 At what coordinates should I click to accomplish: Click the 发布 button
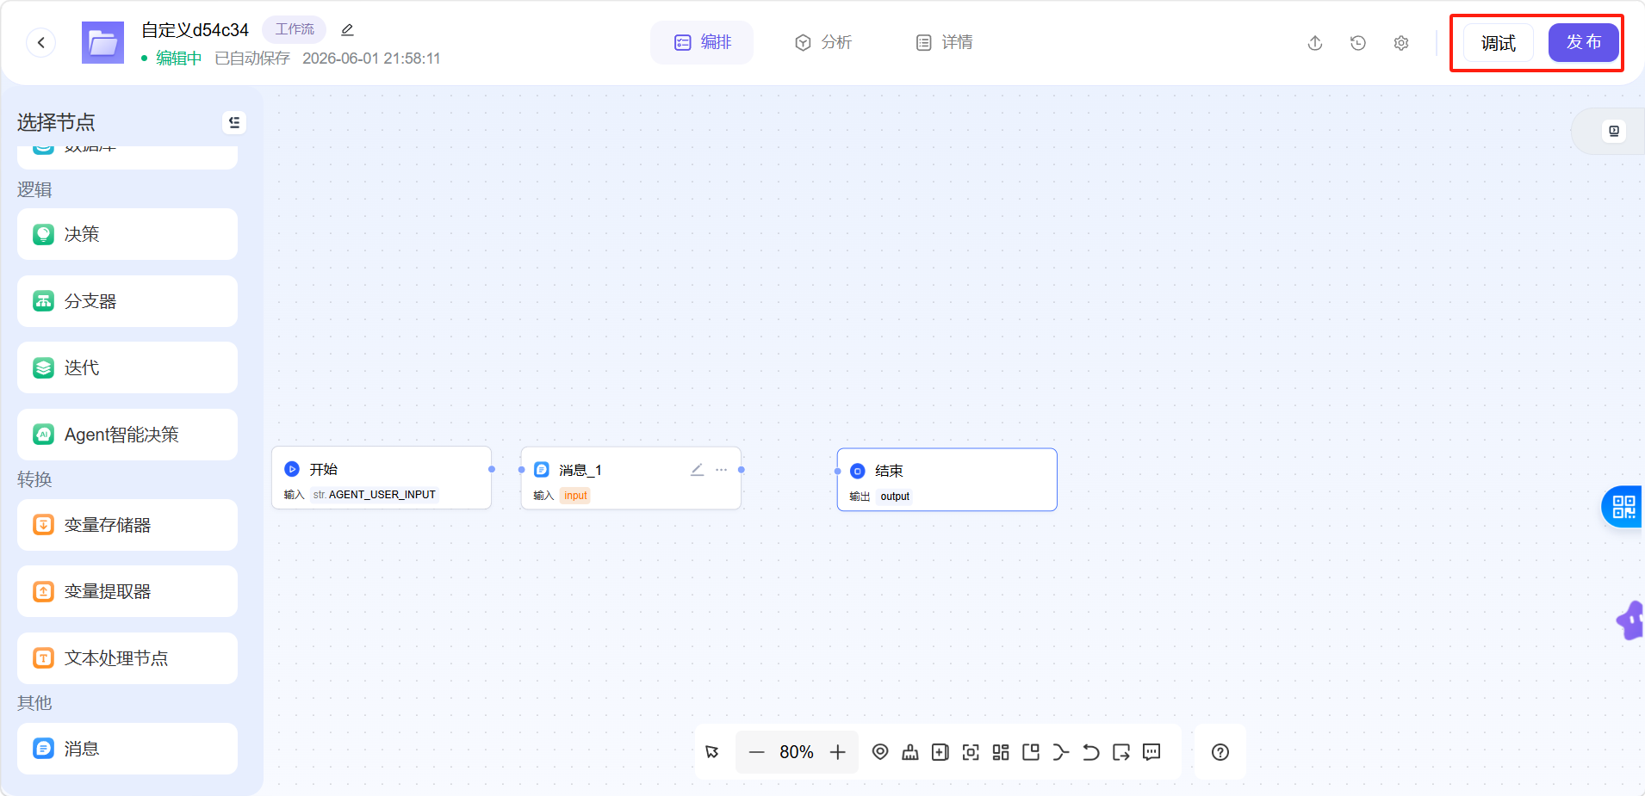[x=1583, y=42]
